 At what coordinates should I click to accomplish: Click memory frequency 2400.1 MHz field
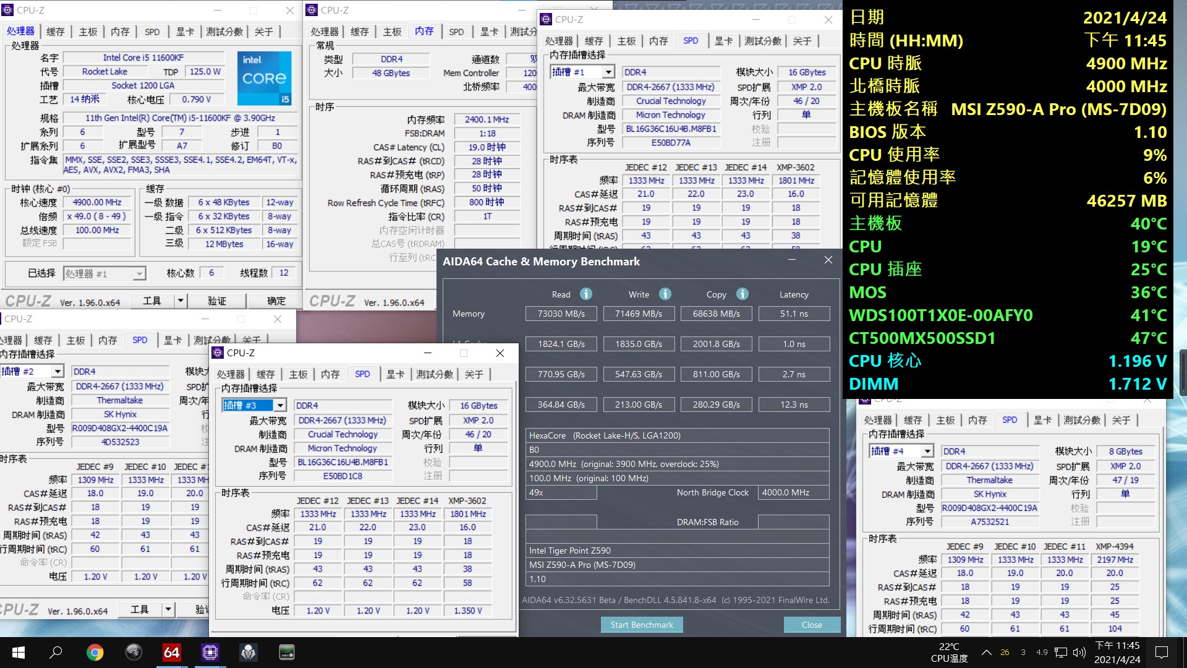(x=487, y=119)
